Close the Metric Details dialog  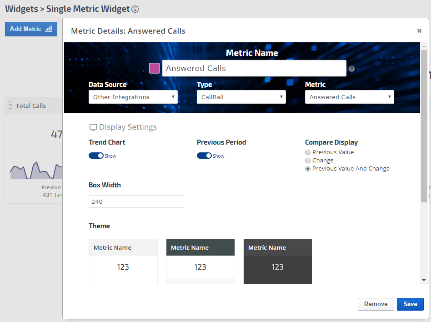[x=419, y=31]
